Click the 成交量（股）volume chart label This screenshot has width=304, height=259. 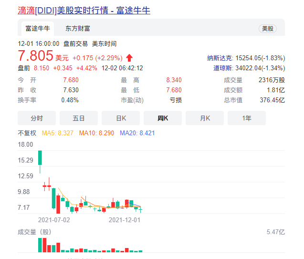click(x=34, y=232)
